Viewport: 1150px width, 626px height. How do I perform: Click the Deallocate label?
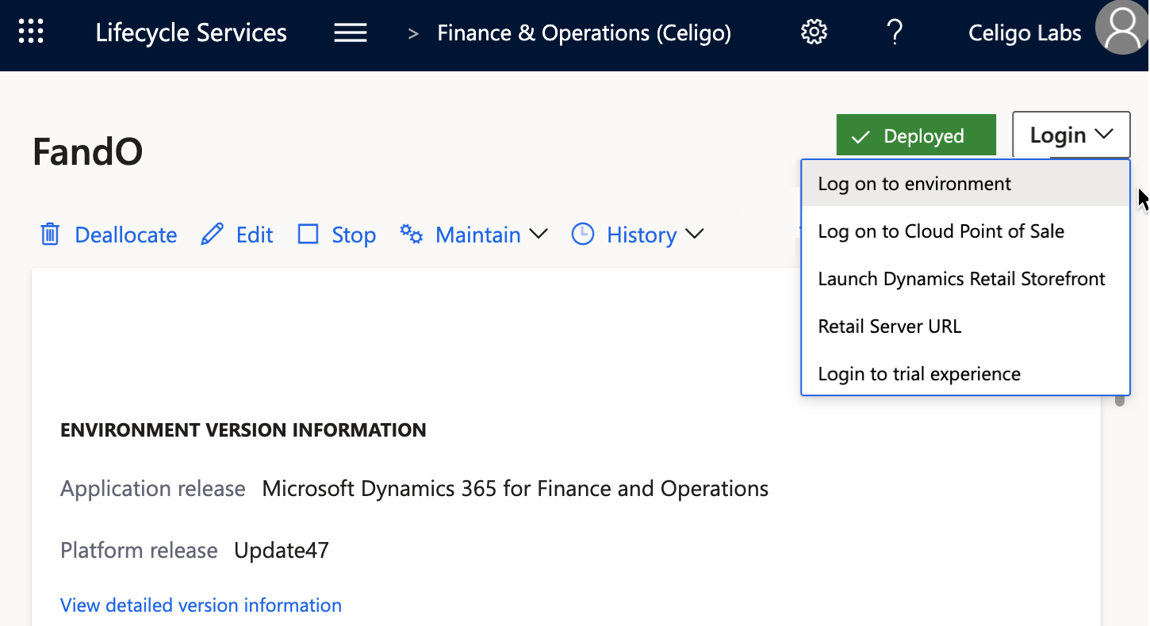pyautogui.click(x=125, y=235)
